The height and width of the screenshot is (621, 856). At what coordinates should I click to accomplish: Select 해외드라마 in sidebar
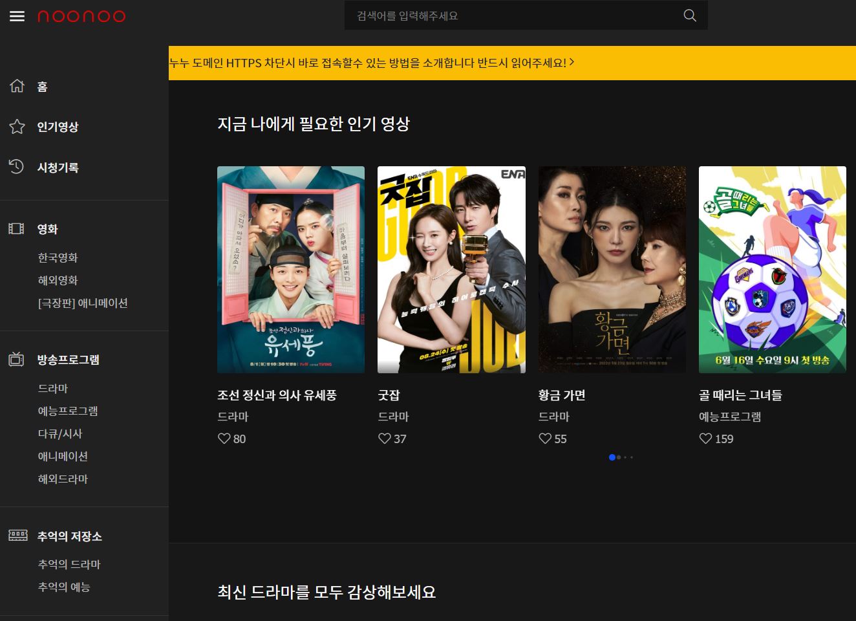pos(63,479)
